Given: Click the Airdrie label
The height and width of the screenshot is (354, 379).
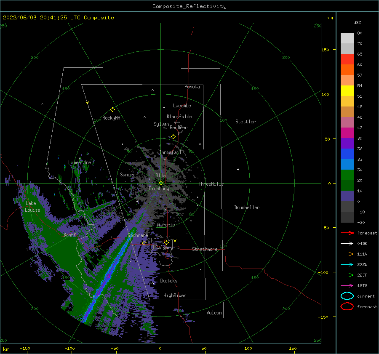Looking at the screenshot, I should (166, 225).
